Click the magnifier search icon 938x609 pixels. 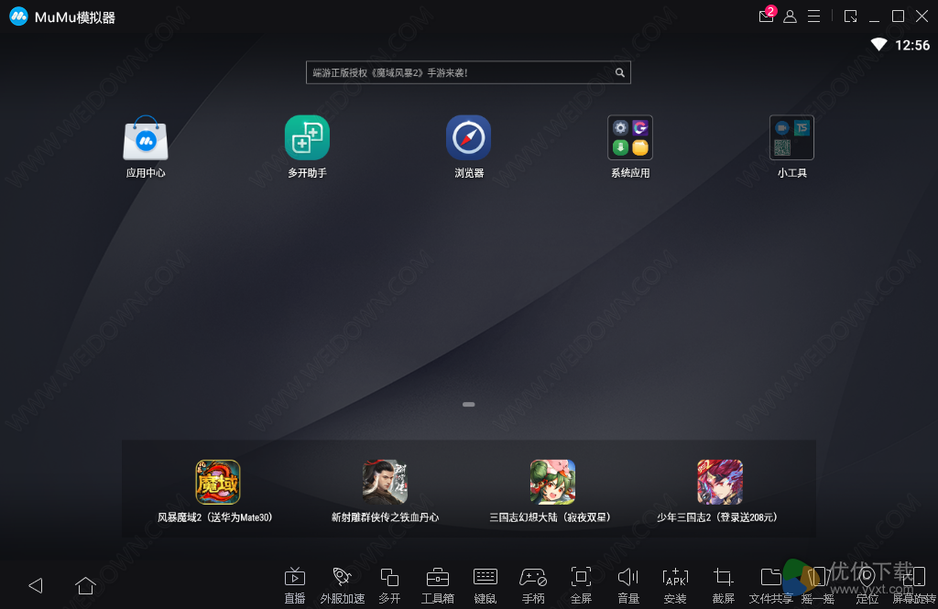[x=620, y=72]
